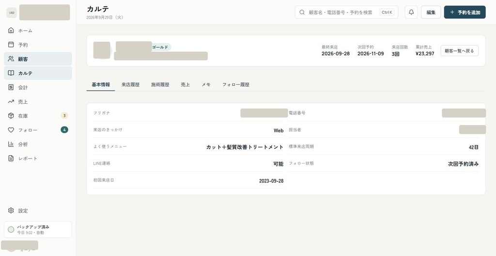The height and width of the screenshot is (256, 496).
Task: Click the 担当者 field label
Action: [295, 130]
